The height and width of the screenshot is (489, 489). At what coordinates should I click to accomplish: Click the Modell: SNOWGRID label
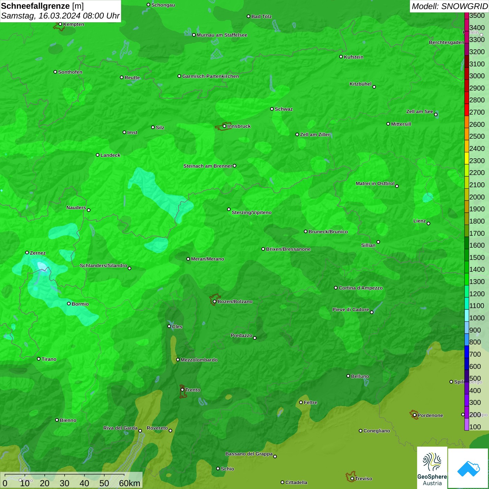point(450,6)
